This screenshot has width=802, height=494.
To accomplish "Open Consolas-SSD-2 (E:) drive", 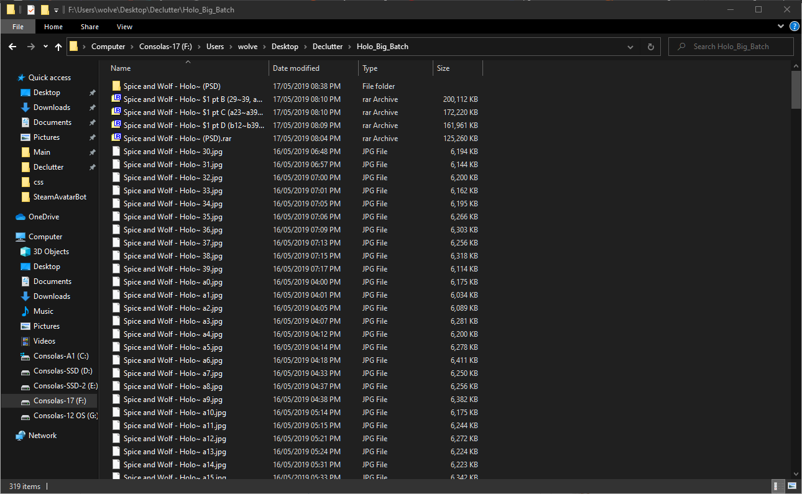I will click(x=65, y=386).
